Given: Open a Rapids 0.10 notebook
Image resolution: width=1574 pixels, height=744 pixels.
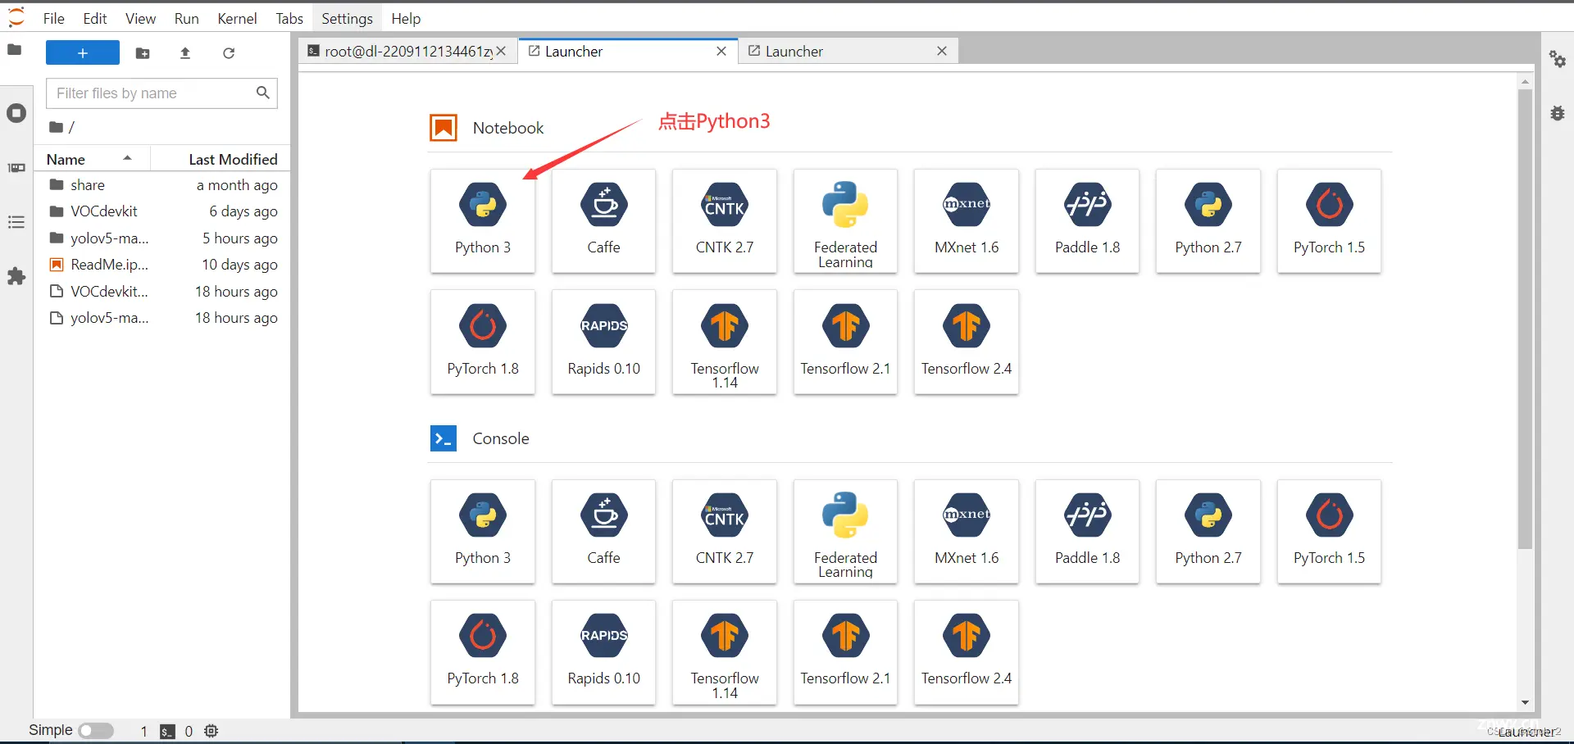Looking at the screenshot, I should pos(604,342).
